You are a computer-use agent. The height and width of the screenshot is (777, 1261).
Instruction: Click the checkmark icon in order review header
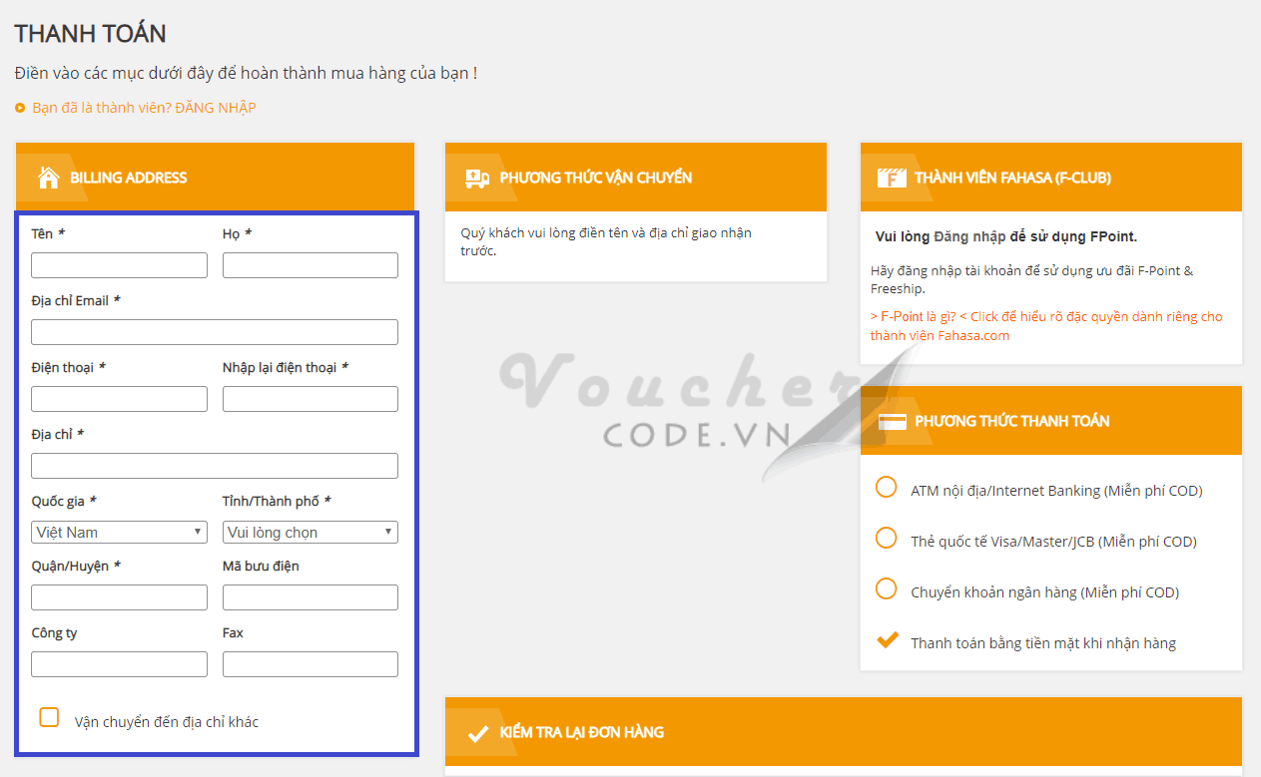click(477, 733)
